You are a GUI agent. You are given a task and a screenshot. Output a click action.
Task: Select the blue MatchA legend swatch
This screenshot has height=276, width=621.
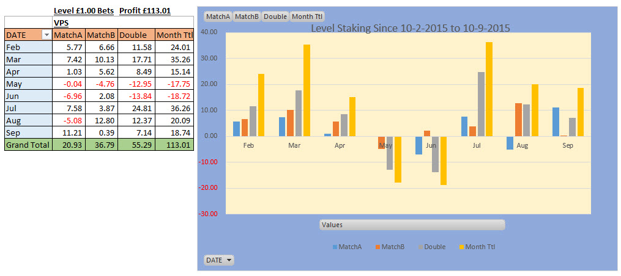coord(335,247)
